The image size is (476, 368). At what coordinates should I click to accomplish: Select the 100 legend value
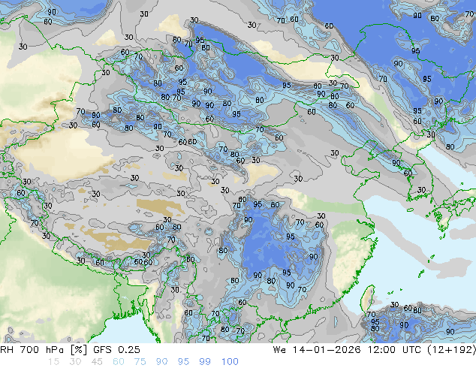tap(229, 362)
